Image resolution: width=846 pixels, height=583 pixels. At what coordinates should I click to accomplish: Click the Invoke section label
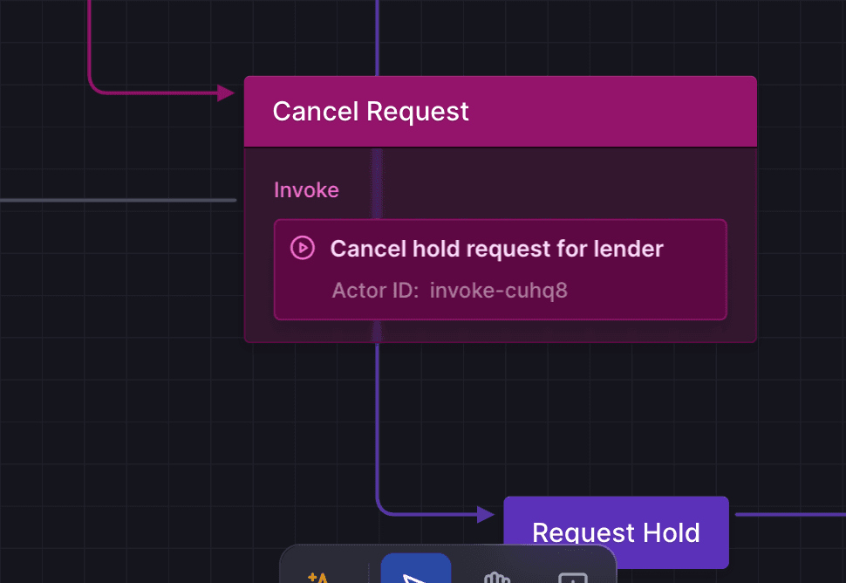[306, 190]
